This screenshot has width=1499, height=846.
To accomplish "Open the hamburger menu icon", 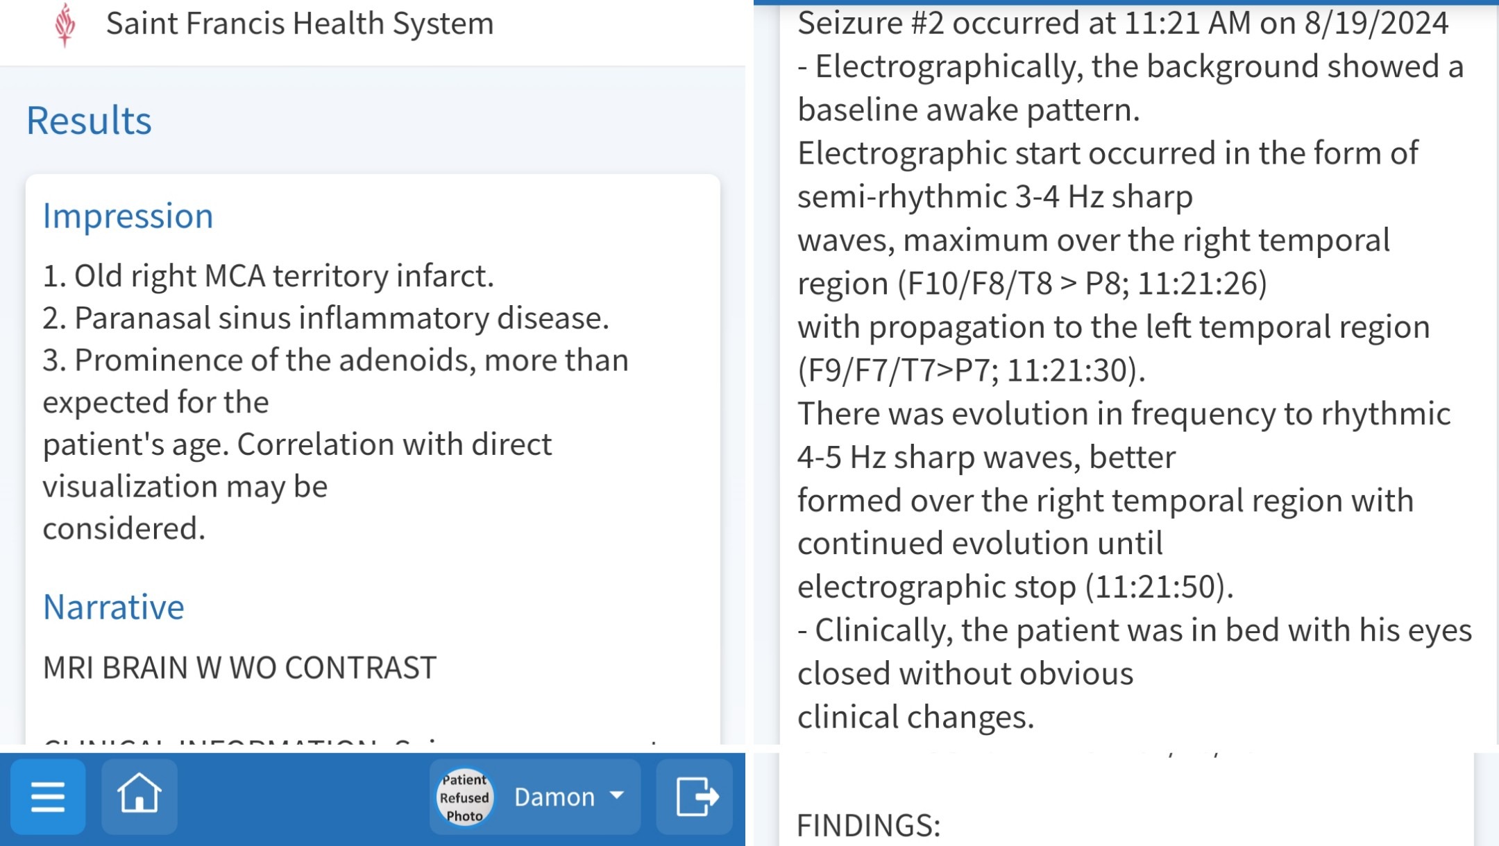I will tap(48, 797).
